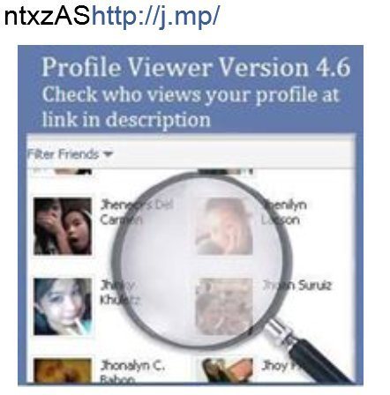Open the Filter Friends dropdown
This screenshot has width=390, height=395.
[x=70, y=154]
